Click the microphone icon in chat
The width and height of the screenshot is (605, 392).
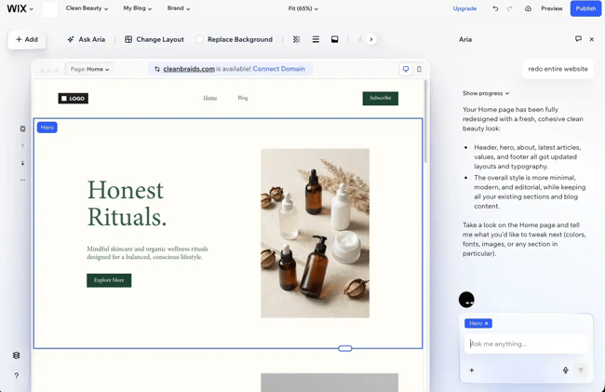coord(565,370)
